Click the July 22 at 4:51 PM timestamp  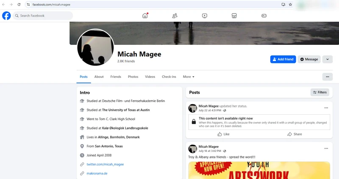tap(210, 110)
